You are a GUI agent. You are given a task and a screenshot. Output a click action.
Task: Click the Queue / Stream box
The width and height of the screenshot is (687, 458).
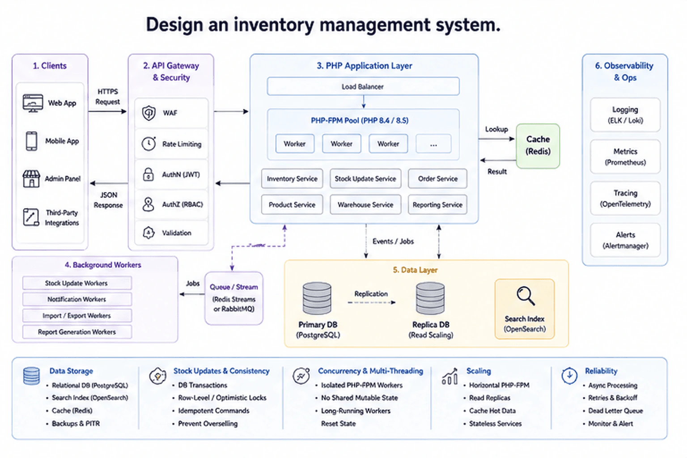click(x=234, y=298)
